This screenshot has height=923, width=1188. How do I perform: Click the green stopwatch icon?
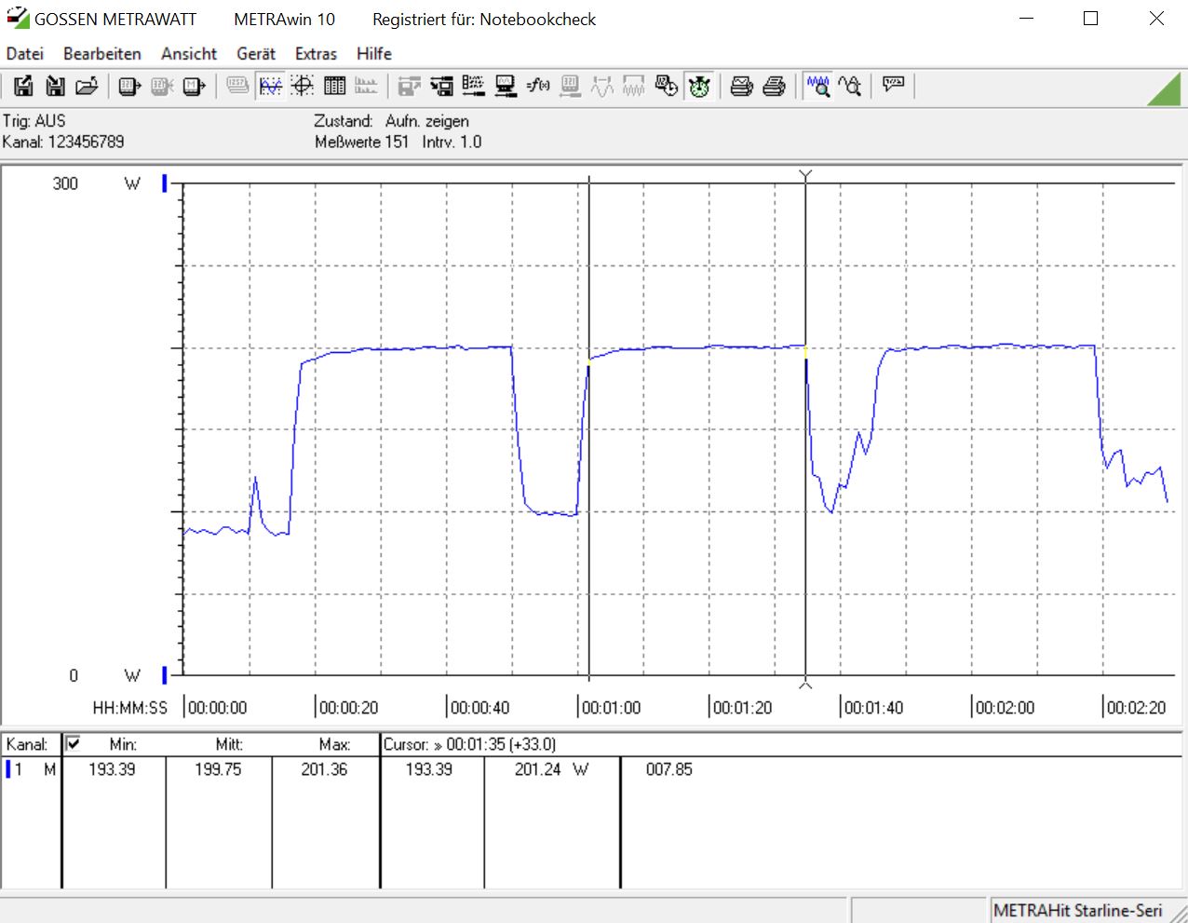coord(699,87)
